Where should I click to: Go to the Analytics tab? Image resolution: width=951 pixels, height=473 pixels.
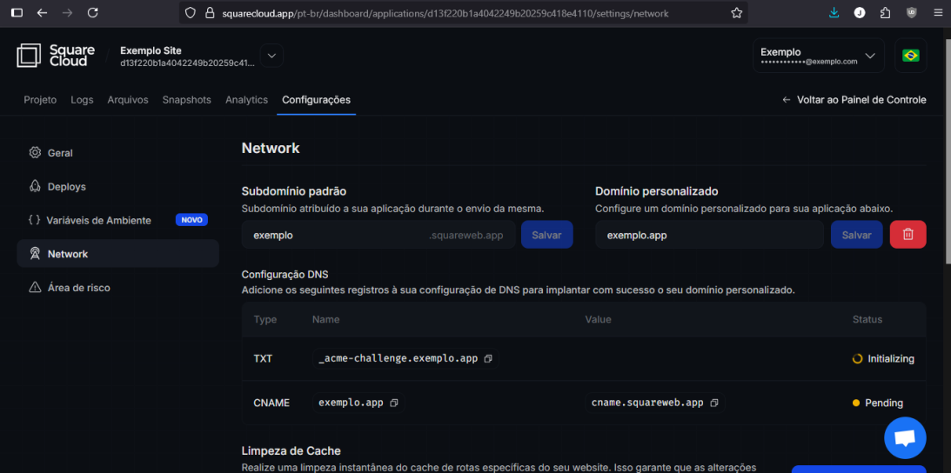coord(247,100)
